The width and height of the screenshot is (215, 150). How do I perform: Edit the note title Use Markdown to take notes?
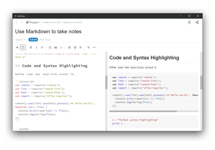[x=48, y=32]
